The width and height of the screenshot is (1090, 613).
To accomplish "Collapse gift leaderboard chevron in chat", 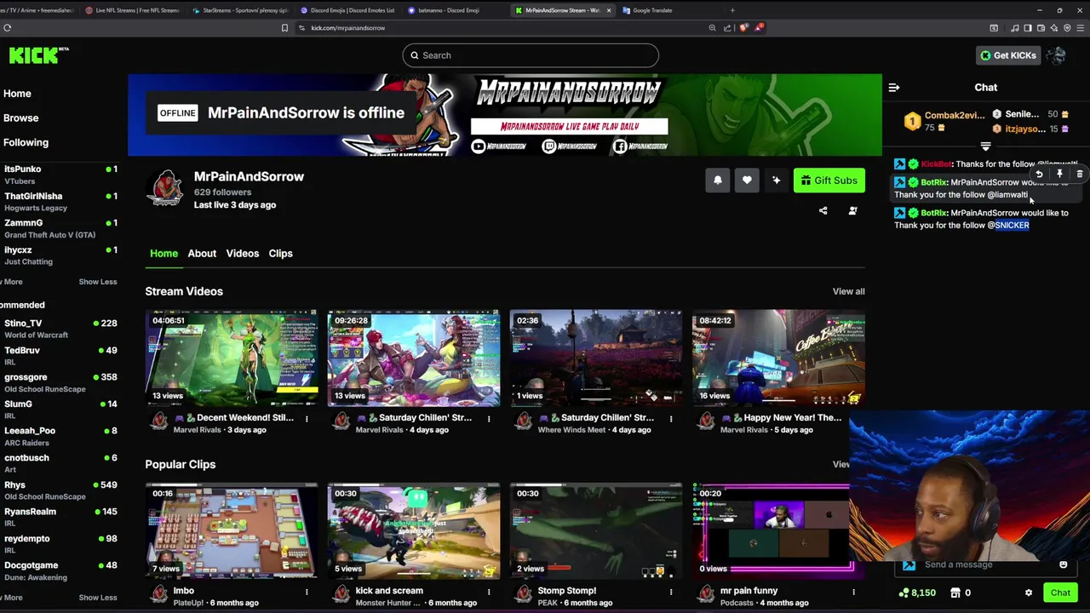I will tap(985, 146).
